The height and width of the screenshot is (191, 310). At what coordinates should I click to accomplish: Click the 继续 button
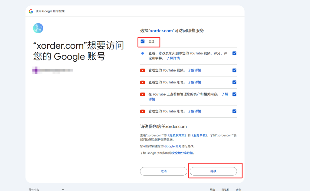[213, 171]
